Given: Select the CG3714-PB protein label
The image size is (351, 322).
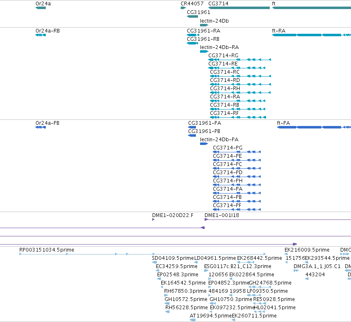Looking at the screenshot, I should (227, 197).
